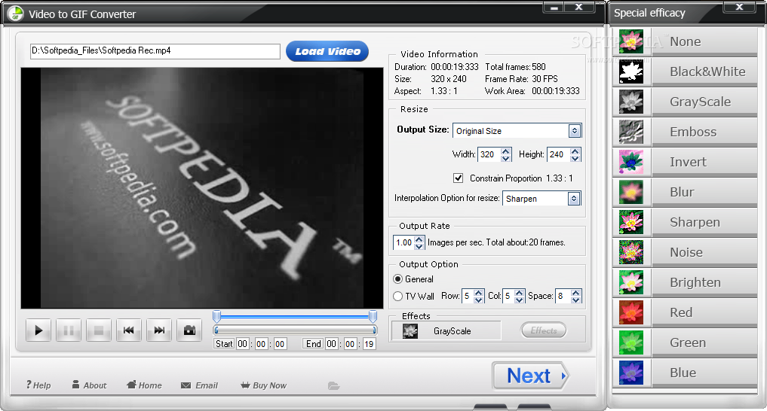Start video playback with Play button
Image resolution: width=767 pixels, height=411 pixels.
pos(38,330)
